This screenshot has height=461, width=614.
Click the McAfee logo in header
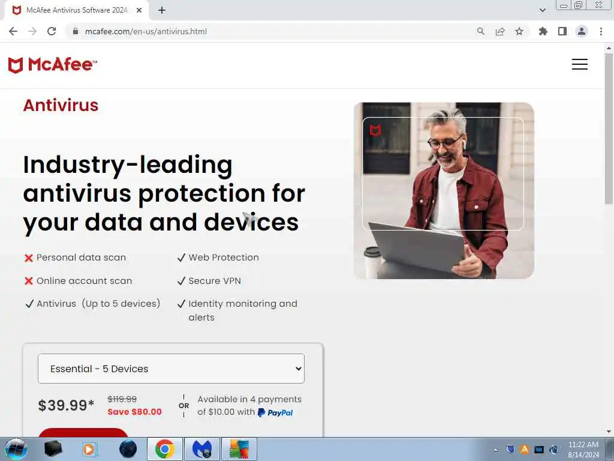pyautogui.click(x=53, y=65)
